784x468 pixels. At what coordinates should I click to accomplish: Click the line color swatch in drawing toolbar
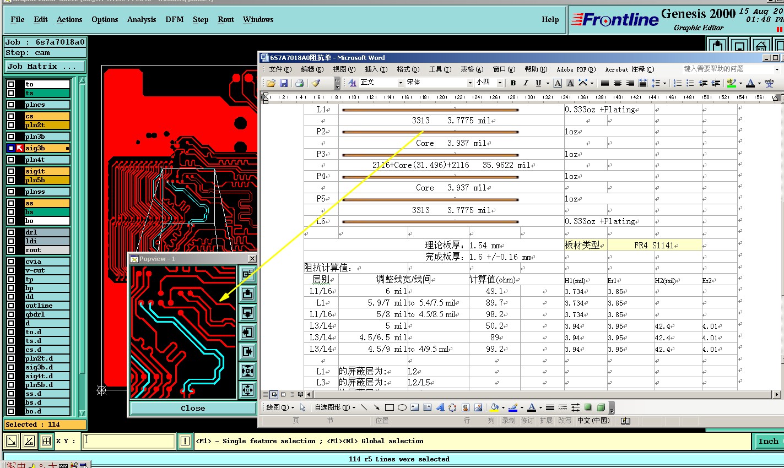coord(512,407)
